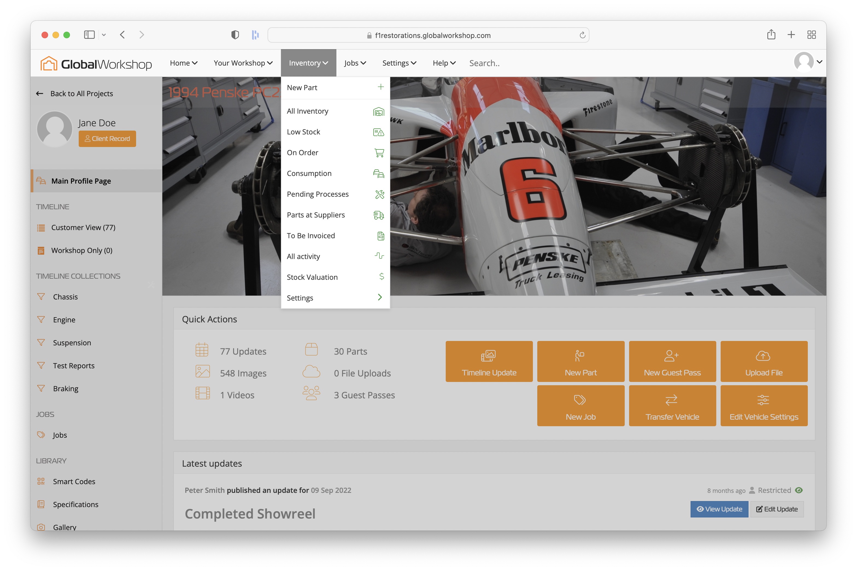Expand the Home dropdown menu
Image resolution: width=857 pixels, height=571 pixels.
pos(184,63)
